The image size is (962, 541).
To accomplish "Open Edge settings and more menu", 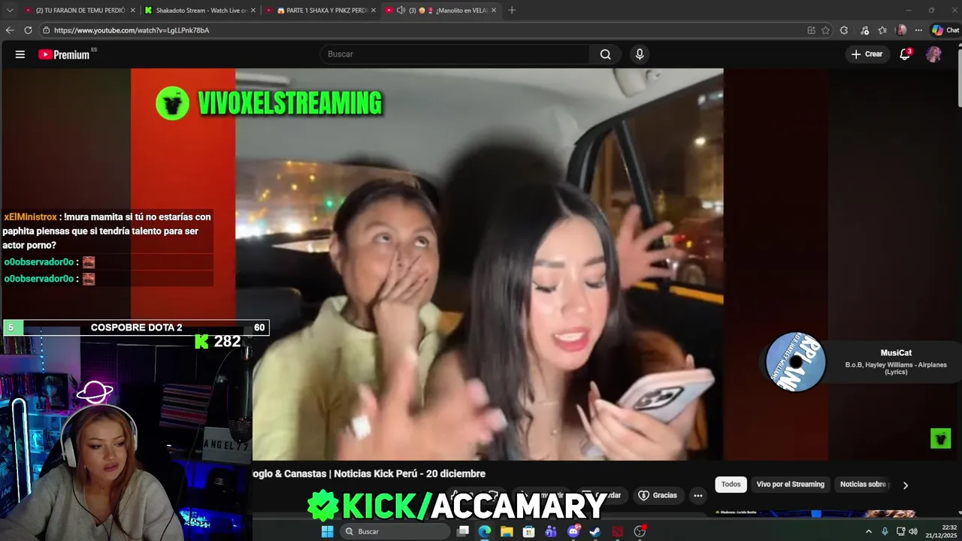I will click(918, 30).
